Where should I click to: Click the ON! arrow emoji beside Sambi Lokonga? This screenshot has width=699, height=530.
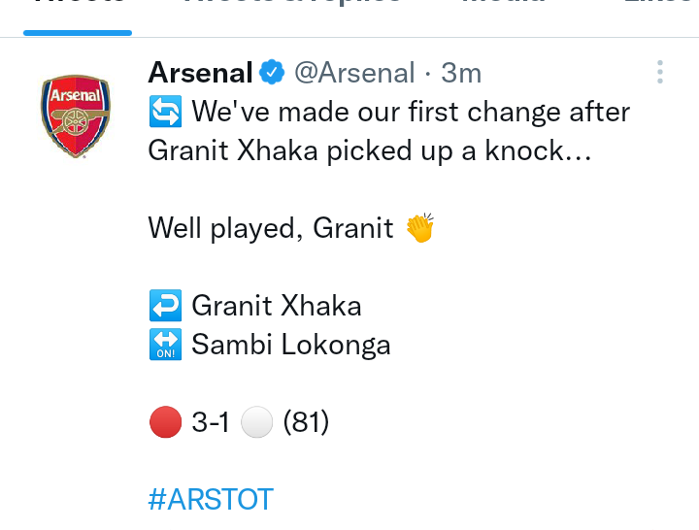(x=165, y=345)
